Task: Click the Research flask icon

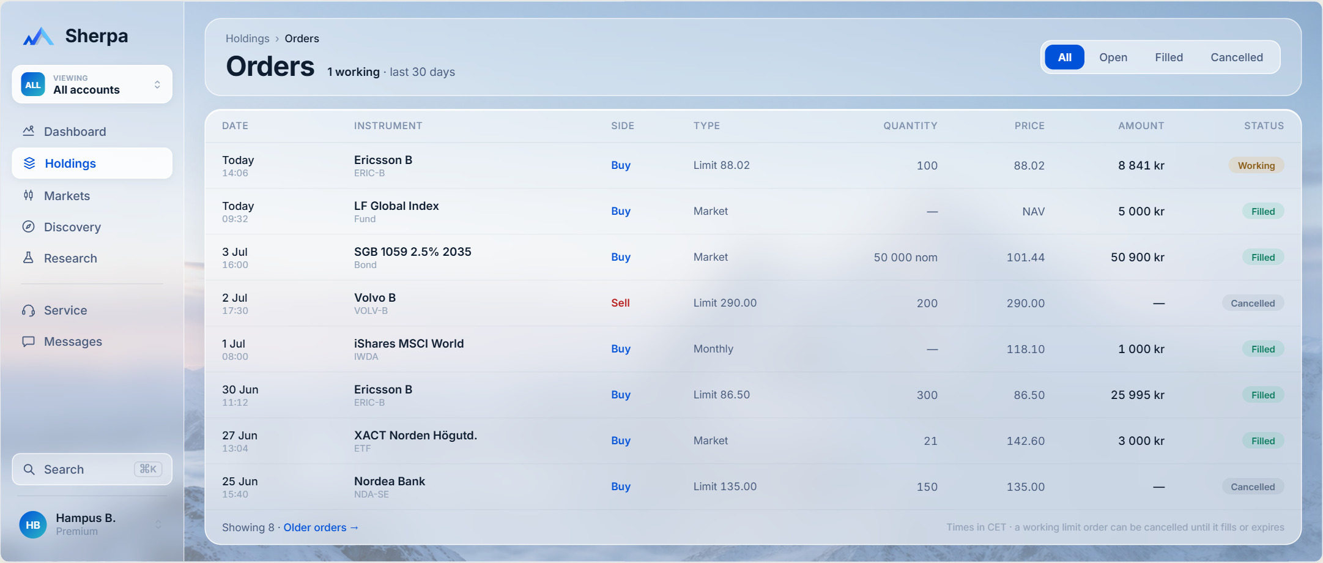Action: point(29,258)
